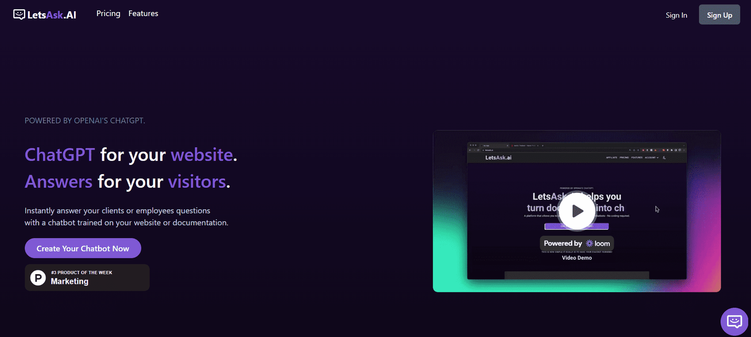The width and height of the screenshot is (751, 337).
Task: Click the LetsAsk.AI wordmark text
Action: click(x=52, y=15)
